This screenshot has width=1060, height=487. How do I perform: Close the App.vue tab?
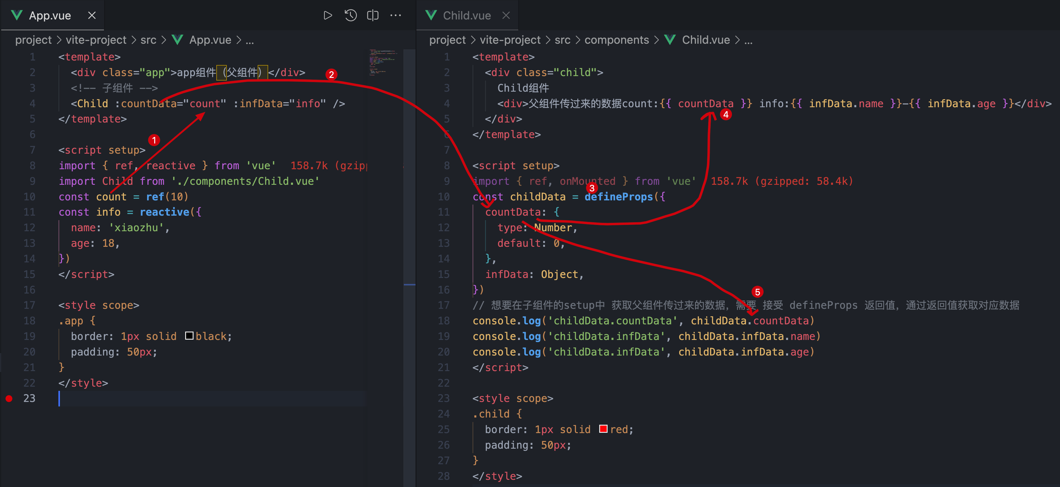pos(92,16)
